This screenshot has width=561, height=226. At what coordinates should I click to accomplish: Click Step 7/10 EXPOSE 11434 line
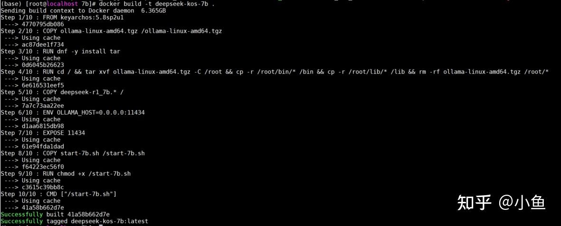tap(43, 133)
